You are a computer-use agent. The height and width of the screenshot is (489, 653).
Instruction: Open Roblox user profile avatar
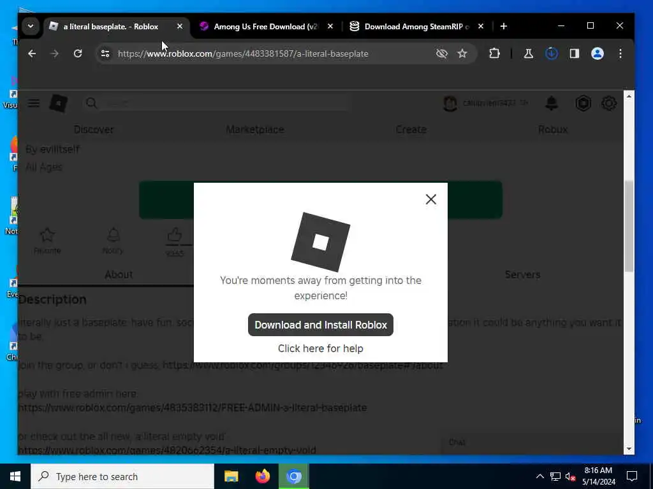(x=450, y=103)
